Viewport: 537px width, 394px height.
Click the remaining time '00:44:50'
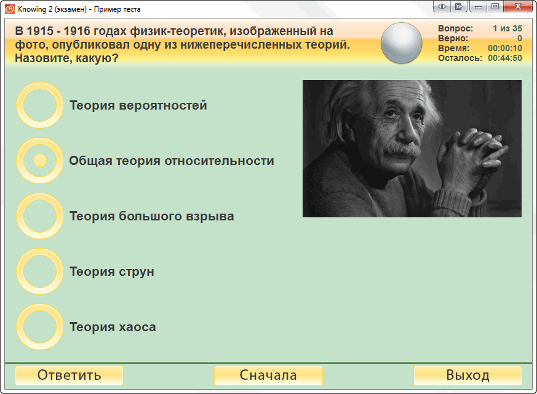505,58
